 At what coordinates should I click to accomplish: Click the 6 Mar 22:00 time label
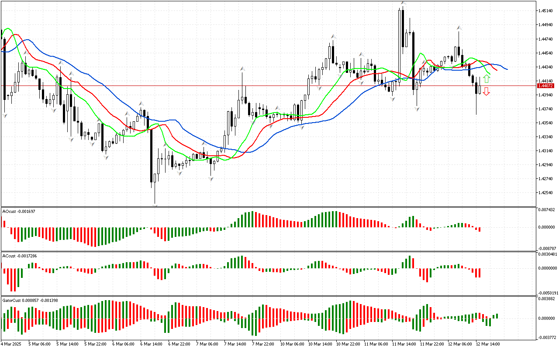click(179, 344)
